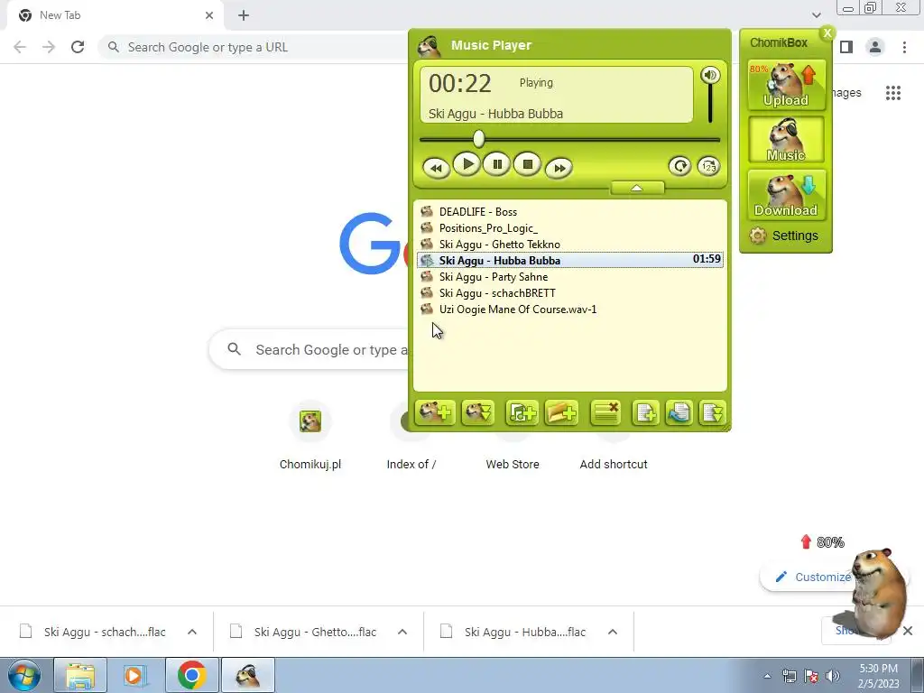This screenshot has height=693, width=924.
Task: Open the schach flac download options chevron
Action: (192, 632)
